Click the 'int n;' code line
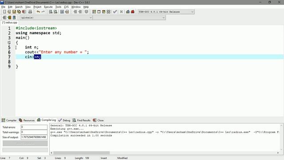 32,48
